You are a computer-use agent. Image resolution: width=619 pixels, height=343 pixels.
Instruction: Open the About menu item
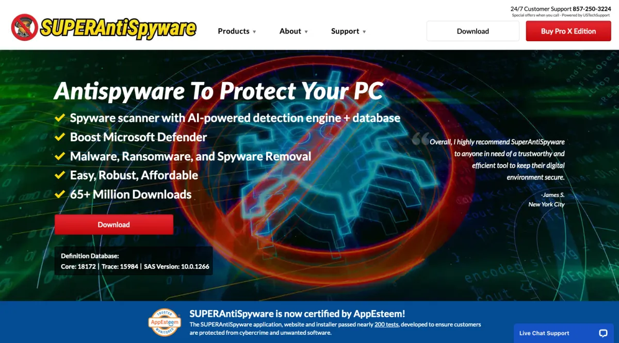(x=290, y=31)
